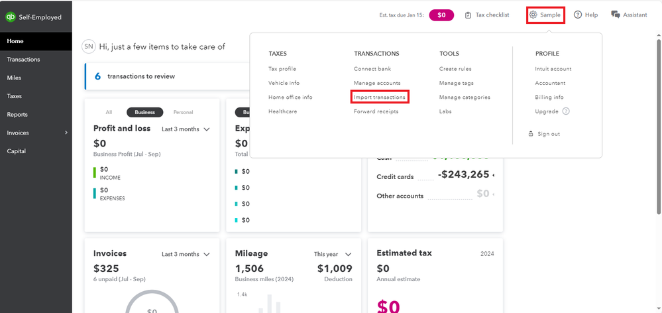Open the Assistant chat icon
The height and width of the screenshot is (313, 662).
click(x=616, y=15)
